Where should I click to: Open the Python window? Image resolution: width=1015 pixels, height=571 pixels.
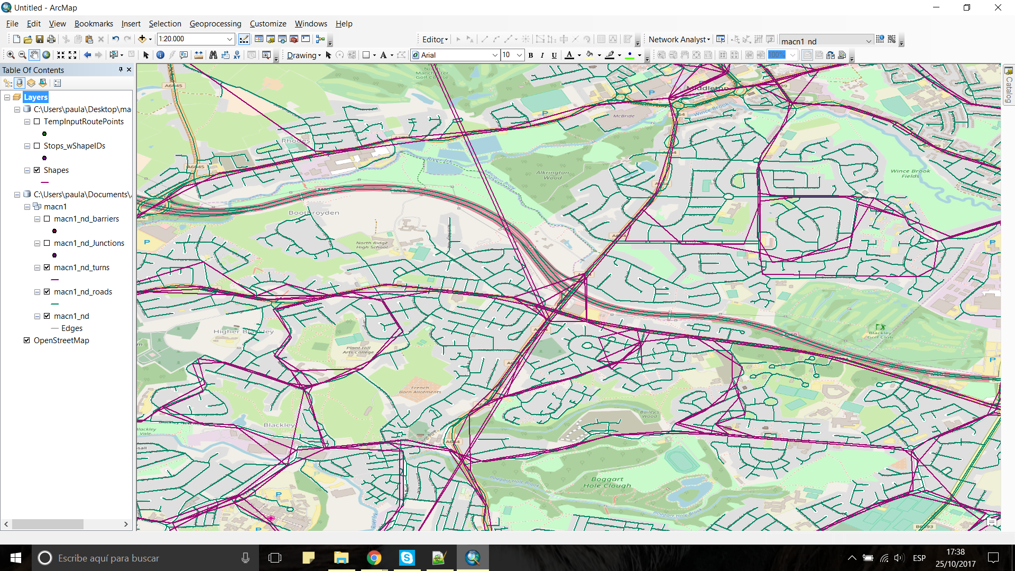(x=306, y=39)
